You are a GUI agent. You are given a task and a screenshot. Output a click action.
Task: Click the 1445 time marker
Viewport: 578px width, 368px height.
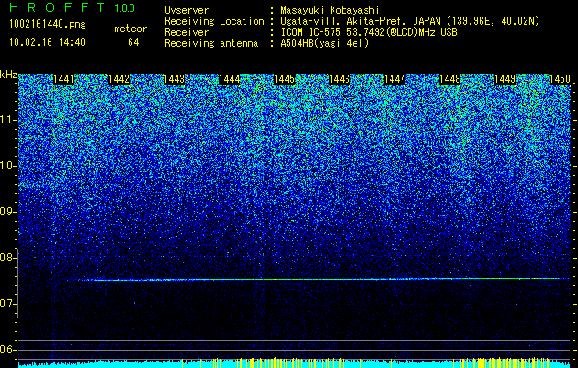coord(285,79)
